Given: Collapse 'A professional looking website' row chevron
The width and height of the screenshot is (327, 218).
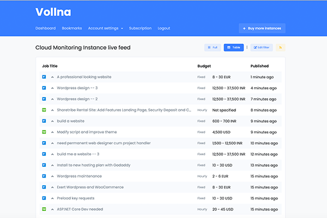Looking at the screenshot, I should (52, 77).
